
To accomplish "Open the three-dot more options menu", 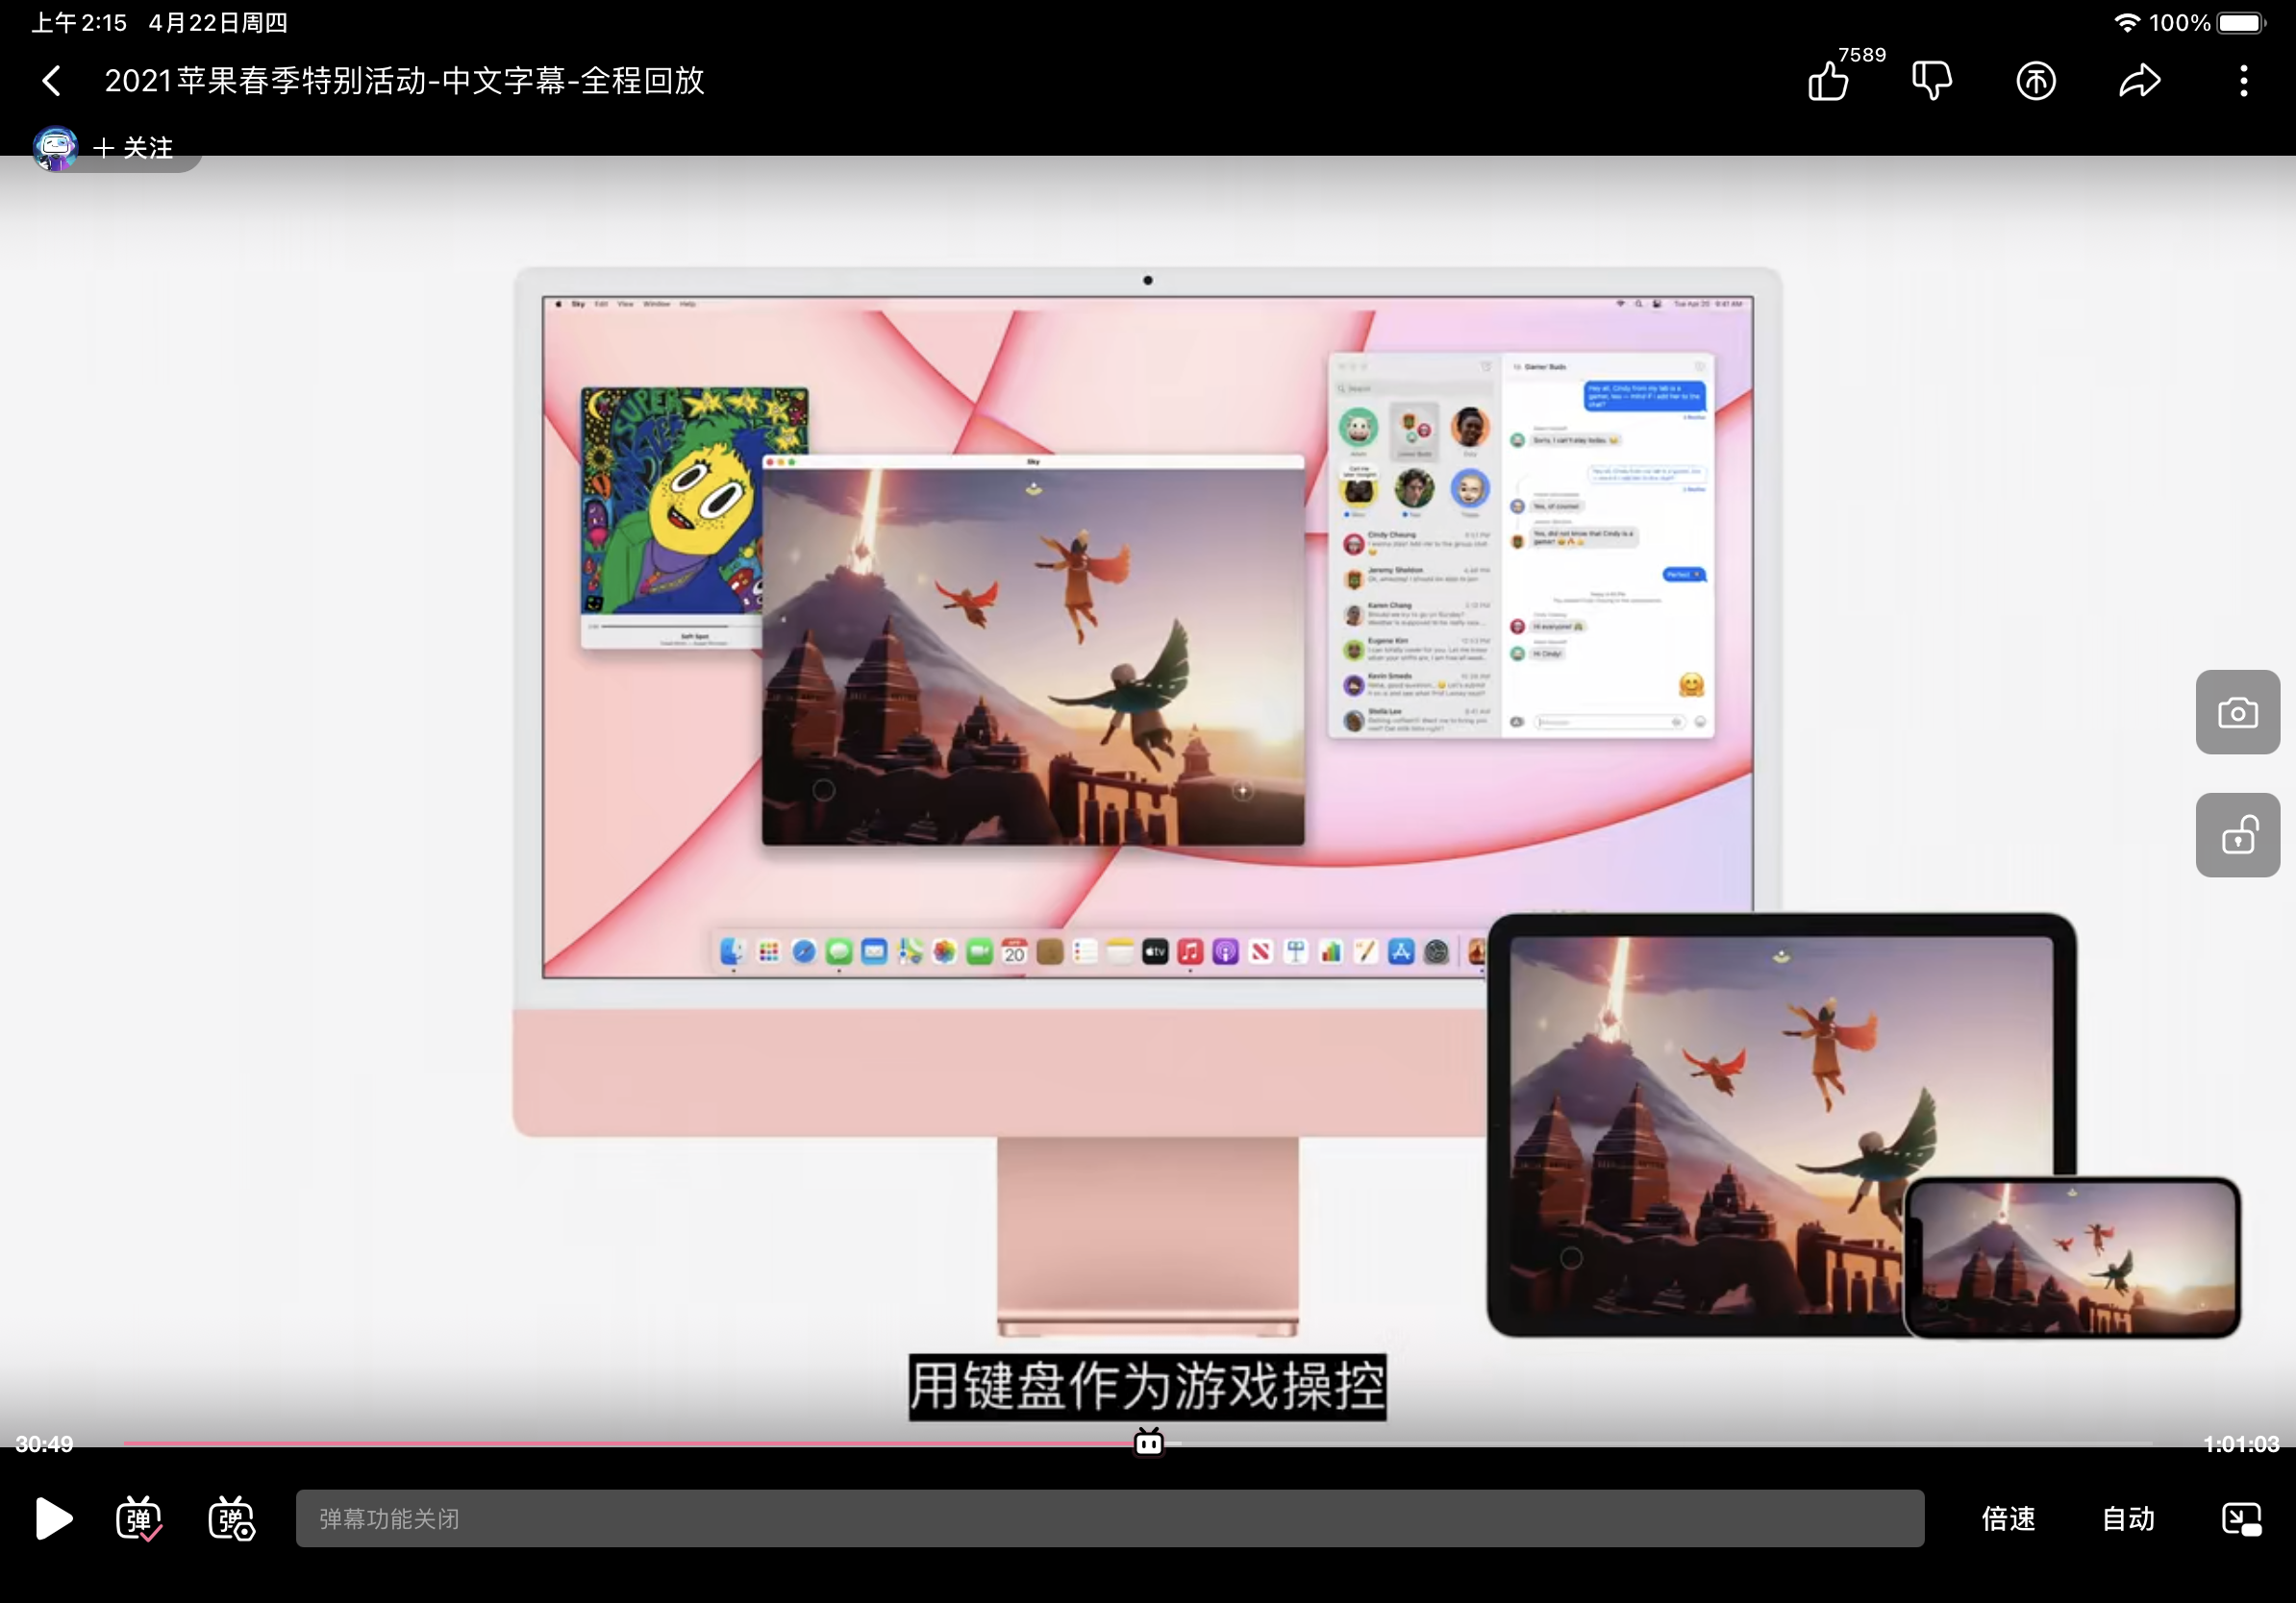I will tap(2244, 80).
